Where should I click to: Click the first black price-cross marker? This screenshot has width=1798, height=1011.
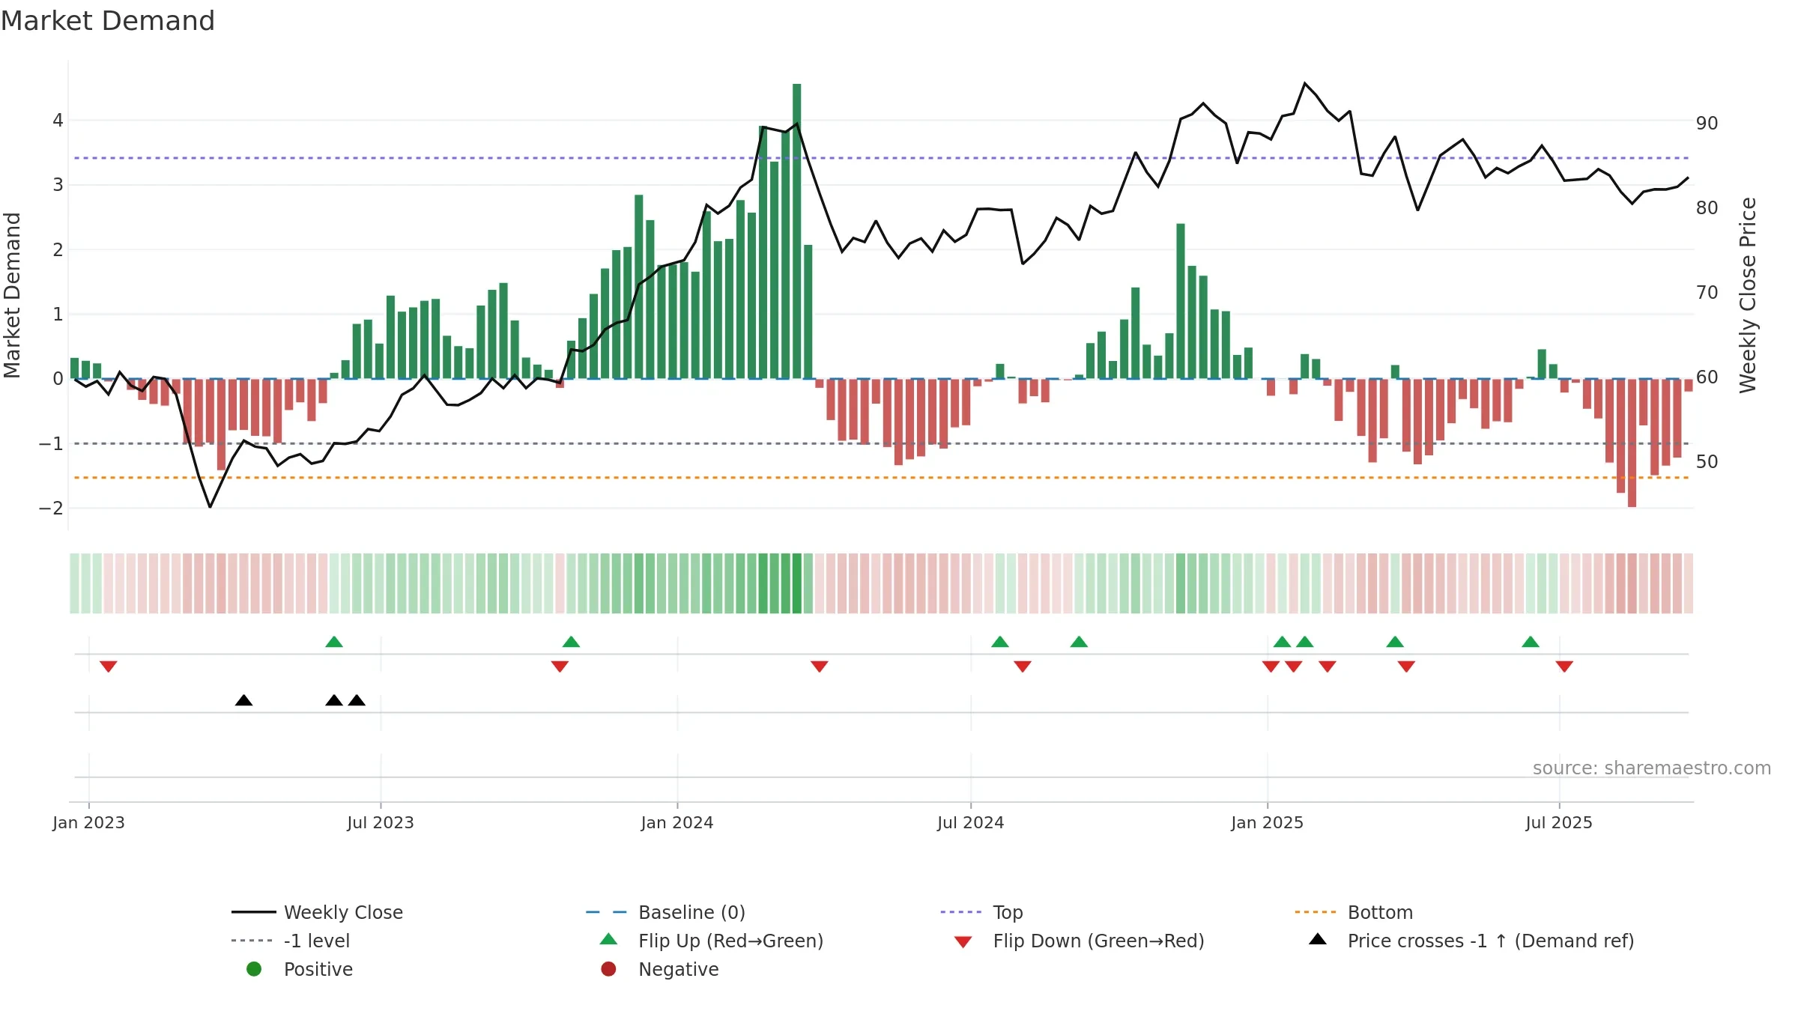[243, 700]
